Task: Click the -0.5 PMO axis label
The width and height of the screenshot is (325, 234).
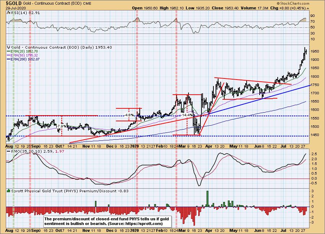Action: click(x=313, y=183)
